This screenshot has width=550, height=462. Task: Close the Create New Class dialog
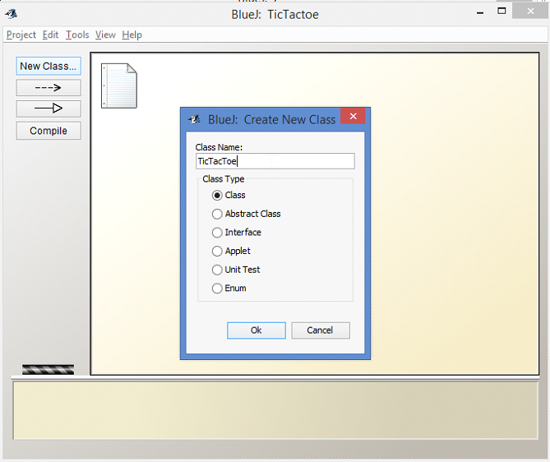tap(353, 116)
